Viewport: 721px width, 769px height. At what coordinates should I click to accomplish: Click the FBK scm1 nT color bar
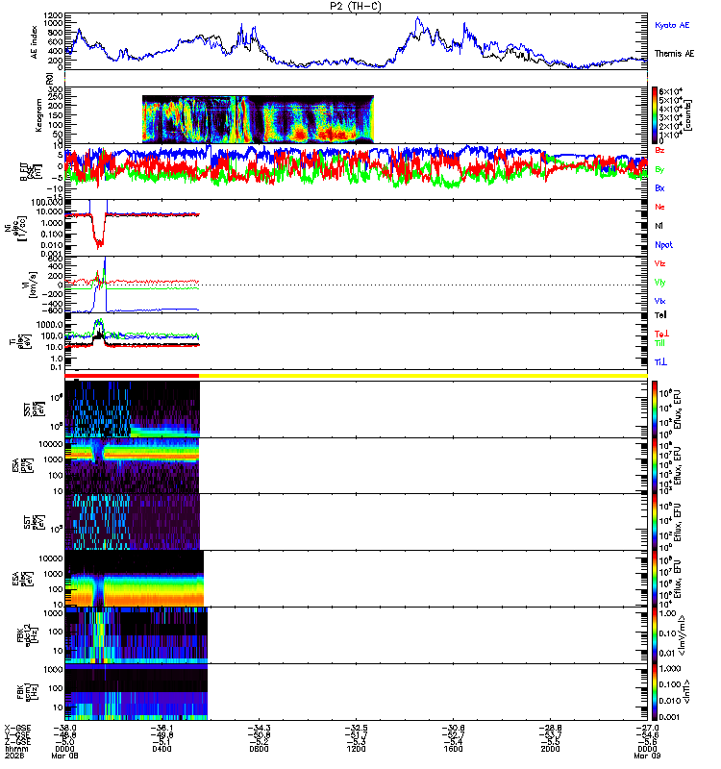point(655,692)
